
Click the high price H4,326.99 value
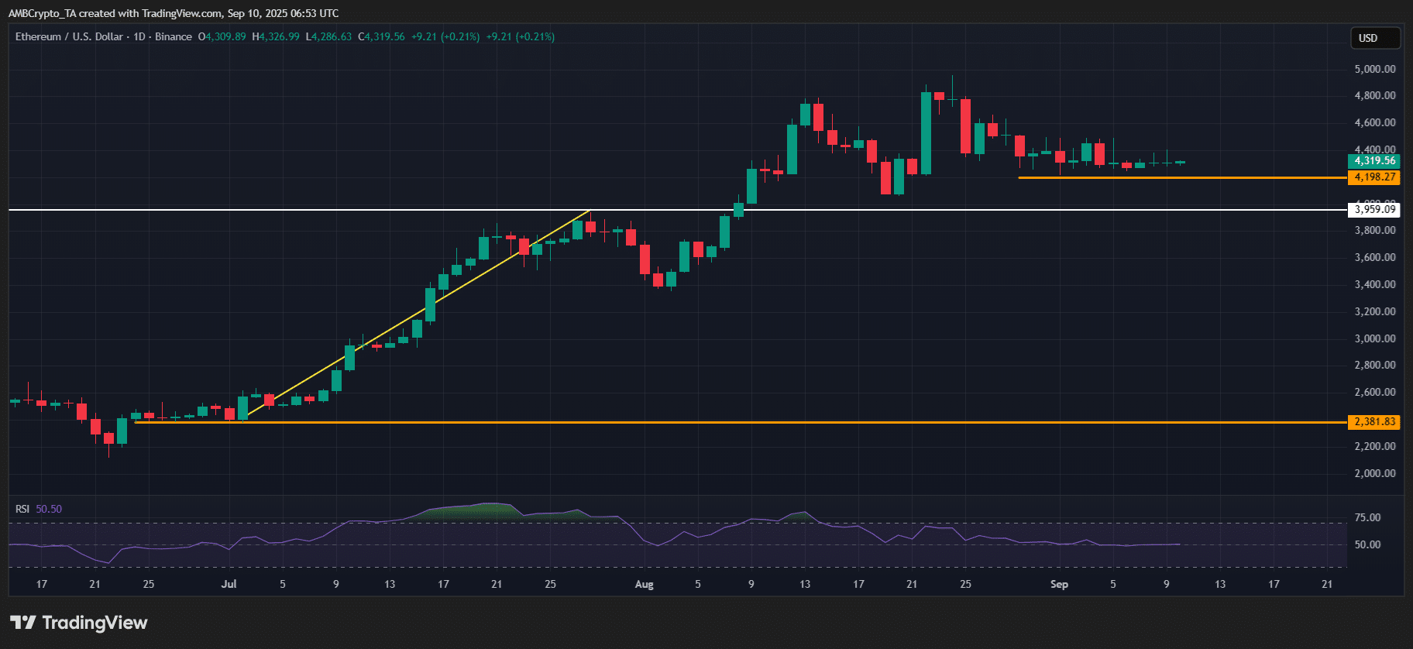pyautogui.click(x=276, y=36)
